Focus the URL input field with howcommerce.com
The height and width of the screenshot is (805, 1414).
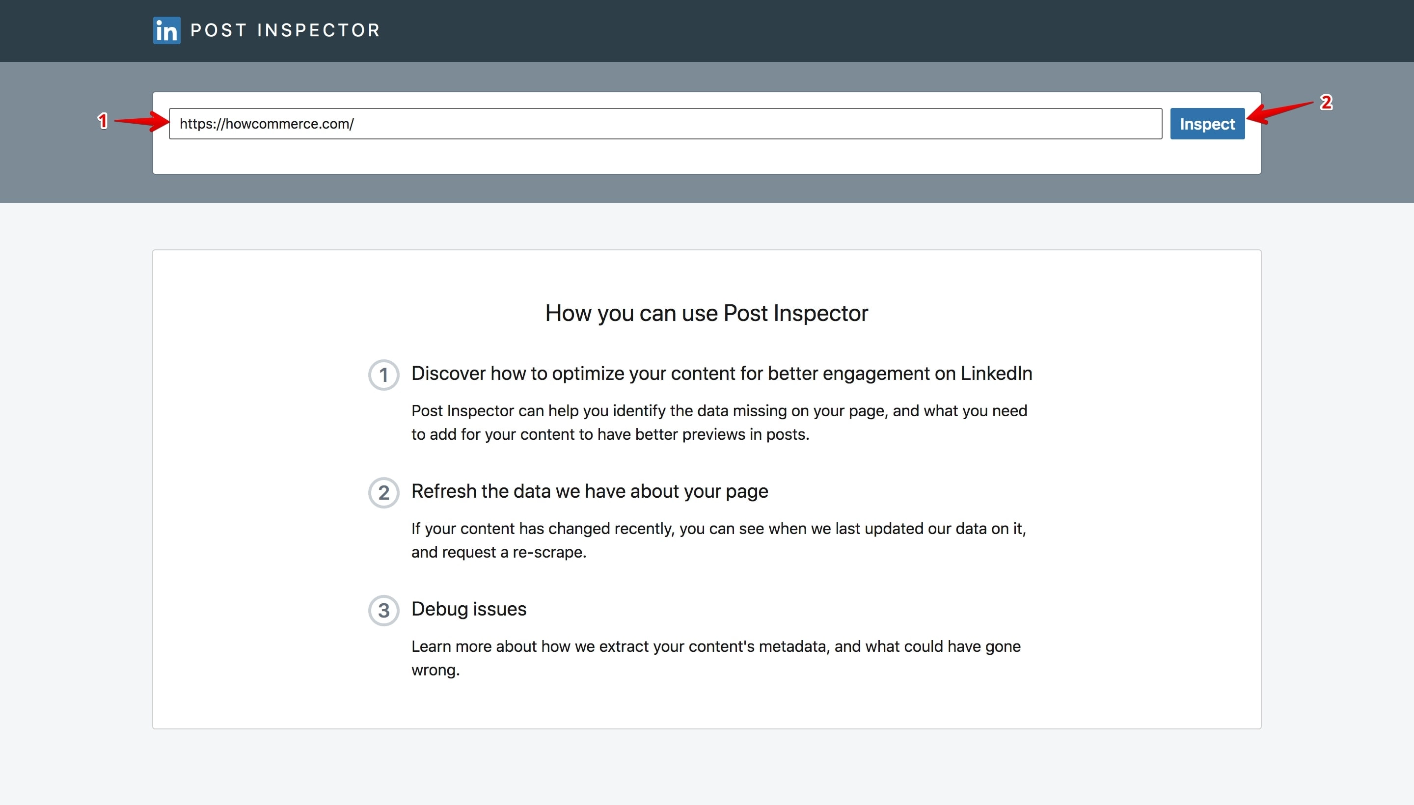click(x=665, y=124)
